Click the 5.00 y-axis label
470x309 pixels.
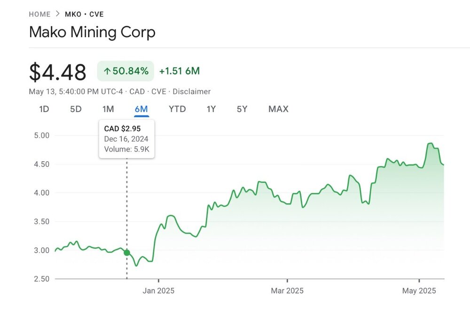point(42,135)
